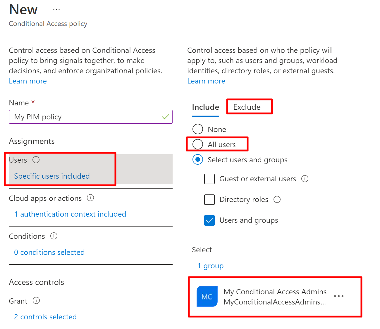Select the All users radio option
The height and width of the screenshot is (329, 380).
pos(198,144)
